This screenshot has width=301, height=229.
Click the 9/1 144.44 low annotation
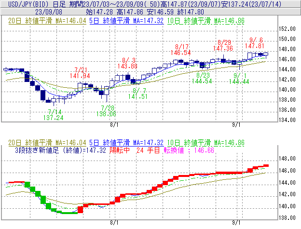point(239,79)
